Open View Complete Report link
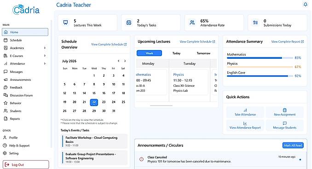This screenshot has height=169, width=312. 288,41
